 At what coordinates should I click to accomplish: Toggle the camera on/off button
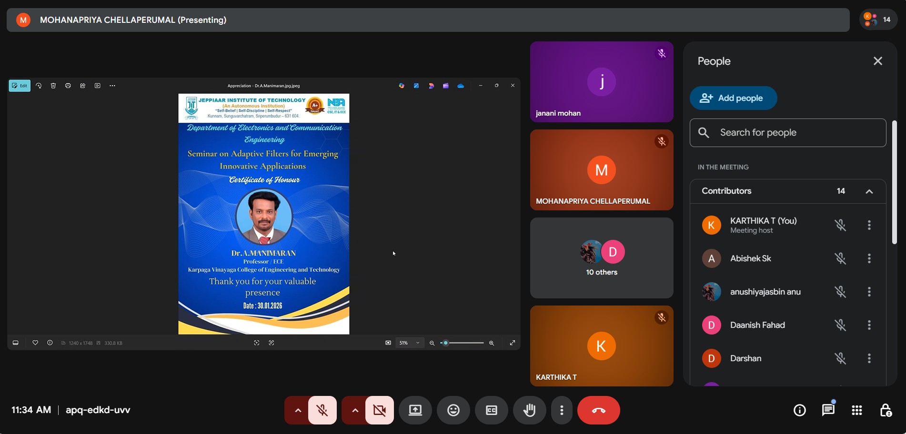[x=380, y=410]
